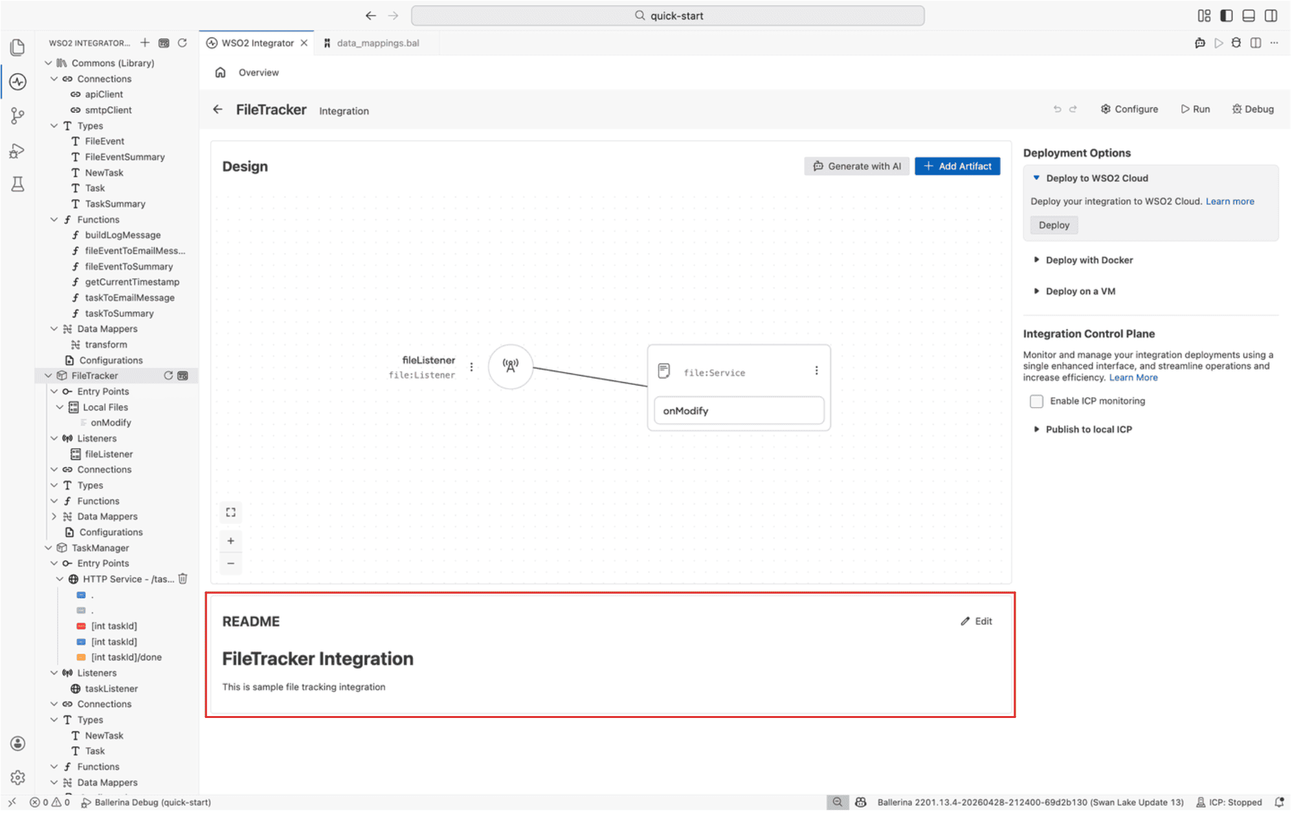Viewport: 1292px width, 815px height.
Task: Delete HTTP Service with trash icon
Action: click(x=183, y=579)
